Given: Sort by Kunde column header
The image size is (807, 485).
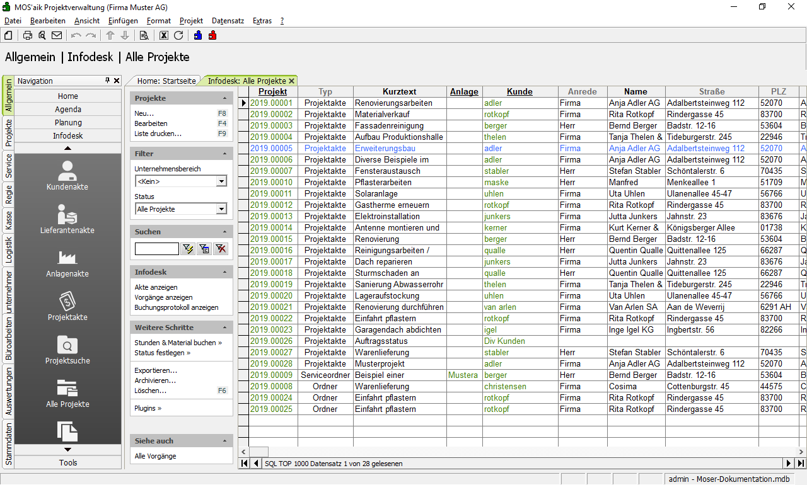Looking at the screenshot, I should pyautogui.click(x=520, y=92).
